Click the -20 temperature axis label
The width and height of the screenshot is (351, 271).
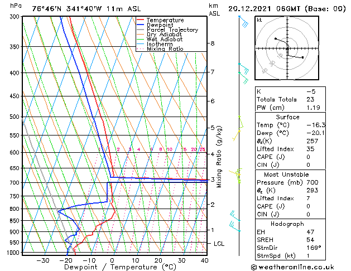(x=66, y=260)
